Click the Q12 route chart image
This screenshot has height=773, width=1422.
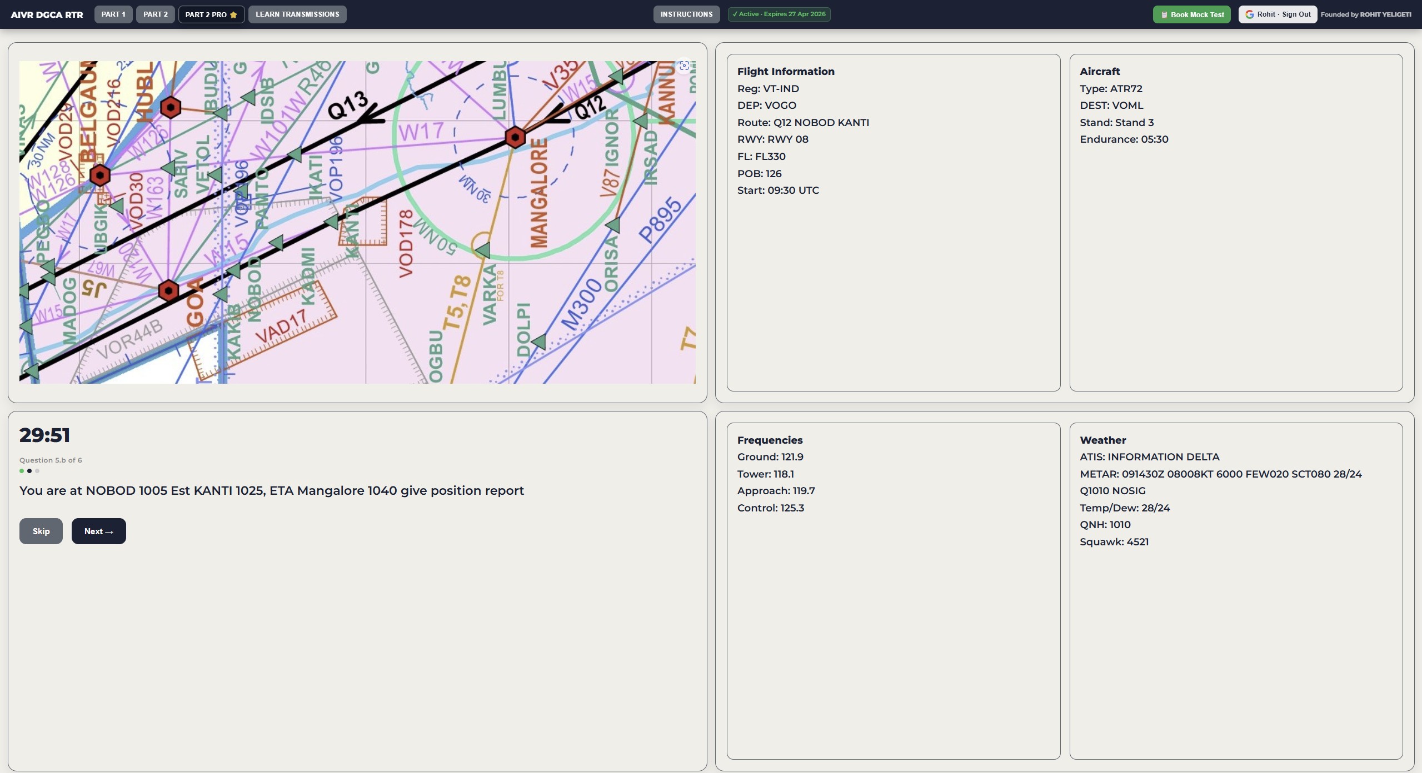point(357,222)
